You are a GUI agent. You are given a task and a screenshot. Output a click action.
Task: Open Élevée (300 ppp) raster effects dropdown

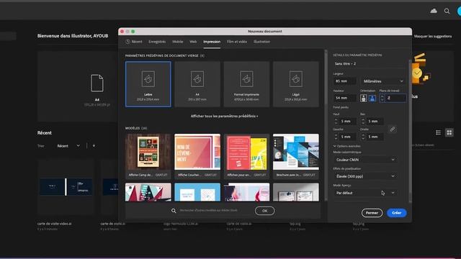click(x=365, y=176)
